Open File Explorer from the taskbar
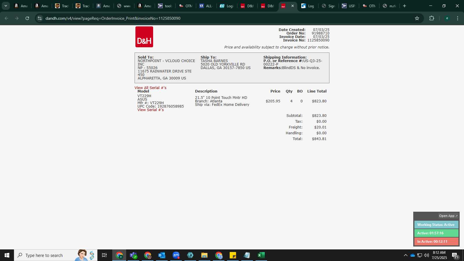This screenshot has height=261, width=464. (x=204, y=255)
